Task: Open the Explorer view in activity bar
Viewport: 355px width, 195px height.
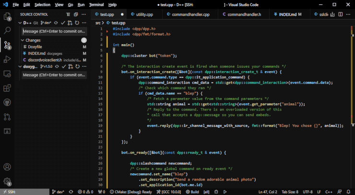Action: (7, 16)
